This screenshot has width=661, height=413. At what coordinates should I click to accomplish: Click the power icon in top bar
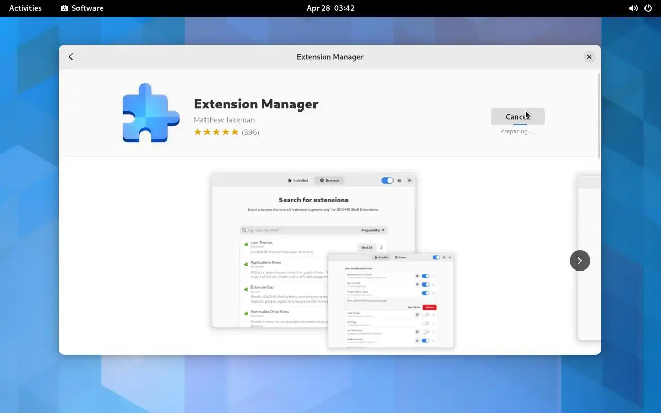(x=648, y=8)
